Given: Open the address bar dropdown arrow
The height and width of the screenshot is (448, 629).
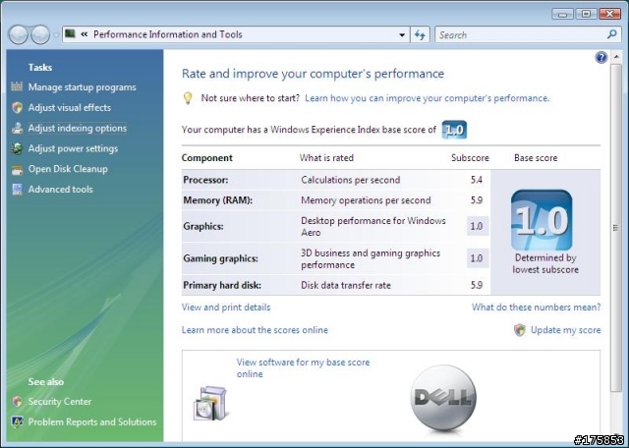Looking at the screenshot, I should [x=402, y=35].
